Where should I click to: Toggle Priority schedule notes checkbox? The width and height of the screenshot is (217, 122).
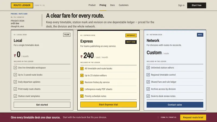click(x=82, y=96)
